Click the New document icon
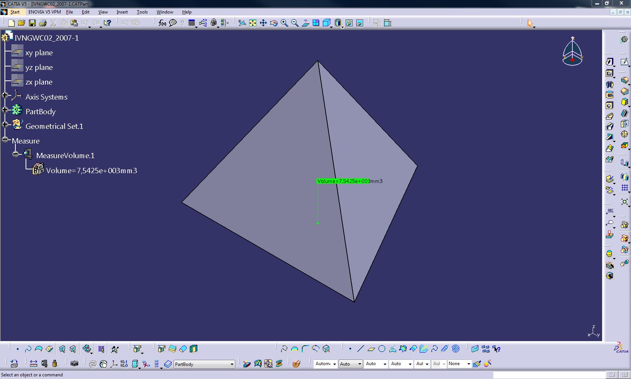This screenshot has height=379, width=631. coord(11,23)
